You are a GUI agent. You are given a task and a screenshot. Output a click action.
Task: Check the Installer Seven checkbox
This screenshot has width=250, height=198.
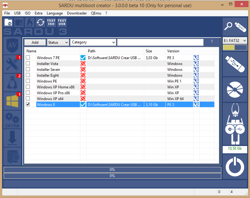(x=28, y=69)
